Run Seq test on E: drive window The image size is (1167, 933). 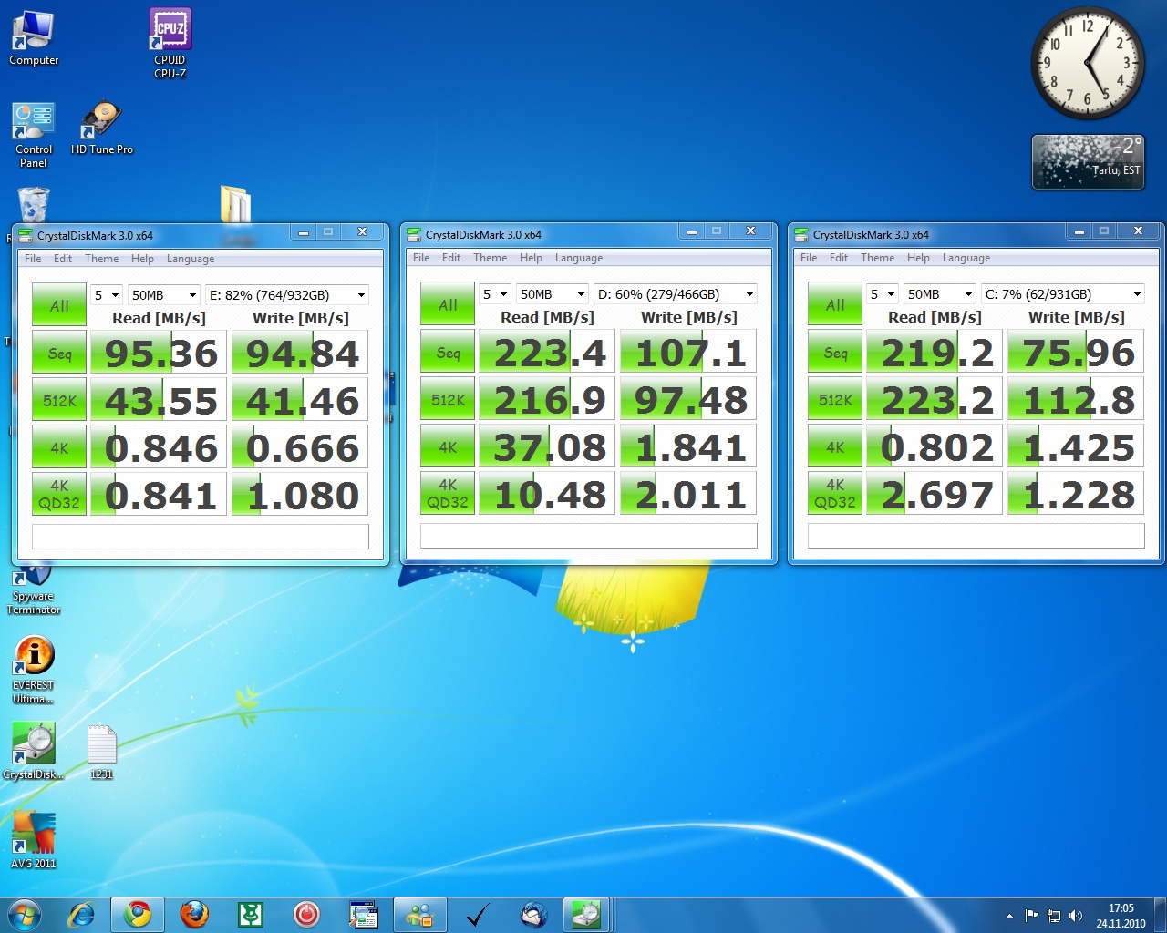pyautogui.click(x=59, y=354)
